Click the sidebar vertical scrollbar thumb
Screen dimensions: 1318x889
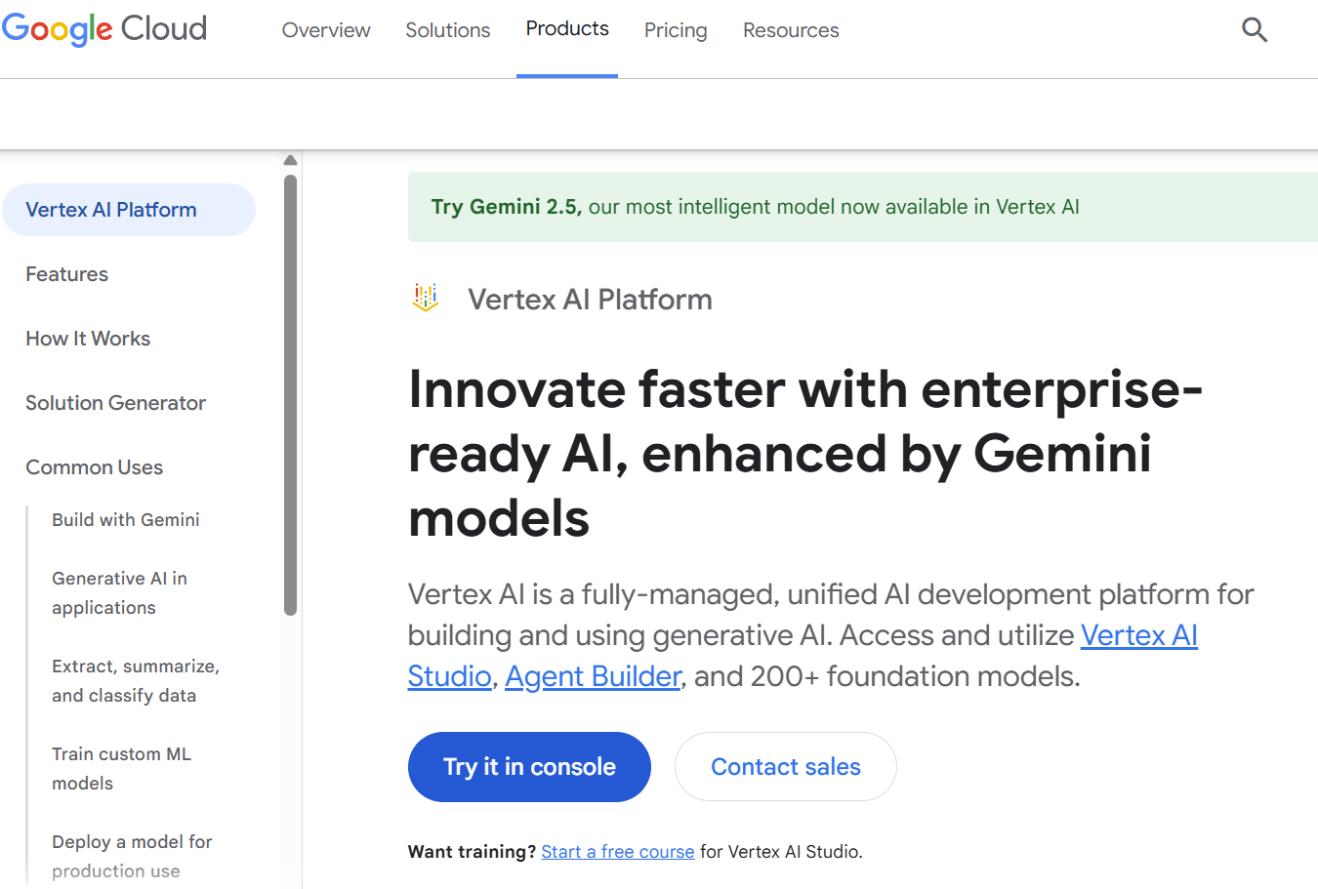click(290, 395)
